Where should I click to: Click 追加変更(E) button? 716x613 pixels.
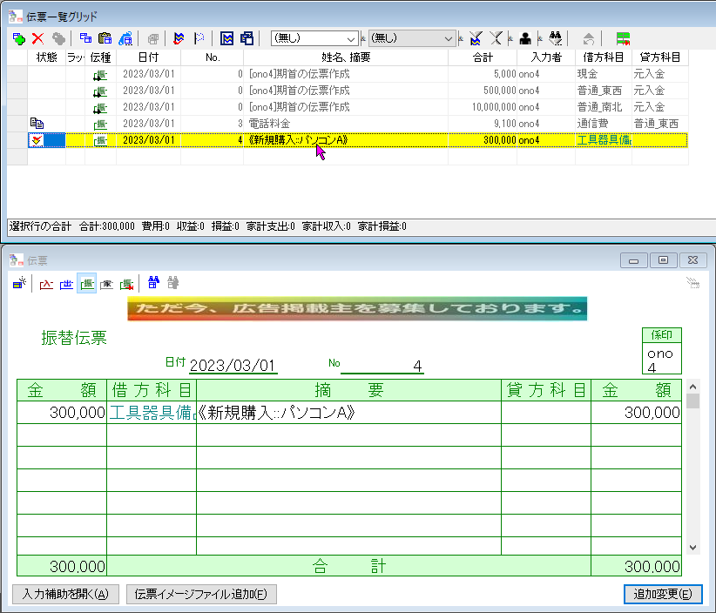(663, 595)
